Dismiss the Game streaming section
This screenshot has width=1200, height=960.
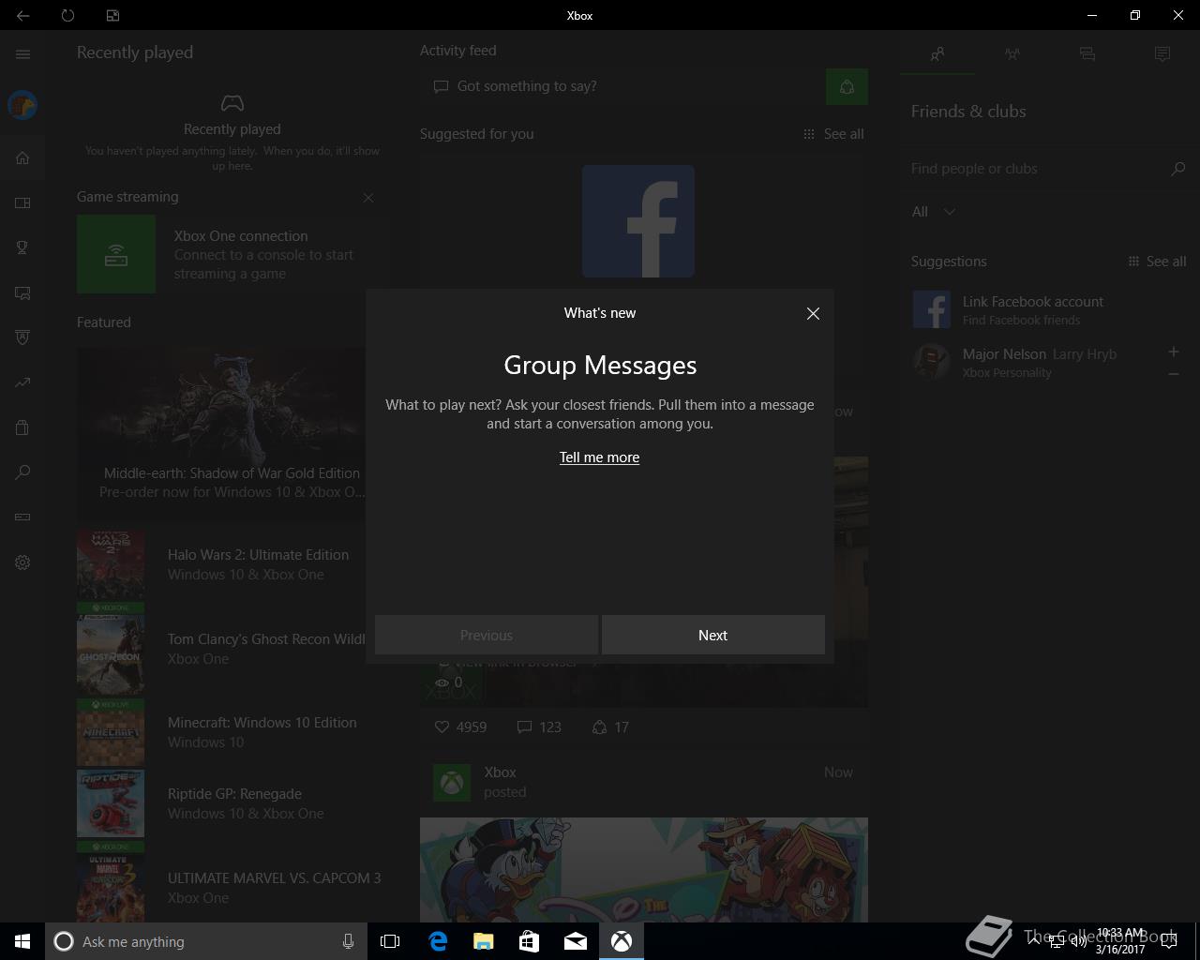pos(368,198)
